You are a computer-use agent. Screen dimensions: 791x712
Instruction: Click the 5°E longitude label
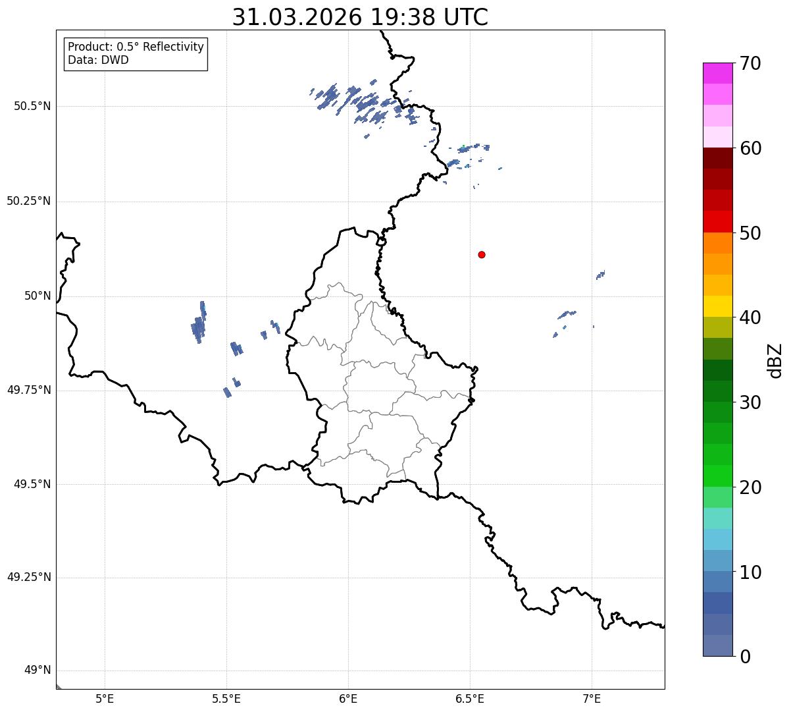click(x=105, y=698)
